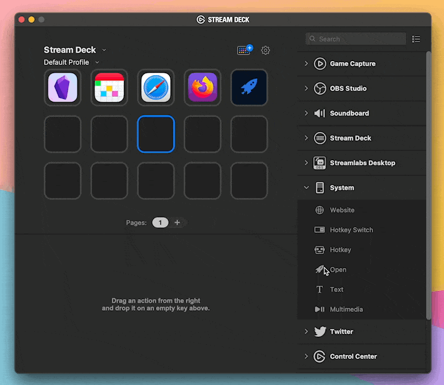Open the Stream Deck Store keyboard icon
The height and width of the screenshot is (385, 444).
point(245,50)
